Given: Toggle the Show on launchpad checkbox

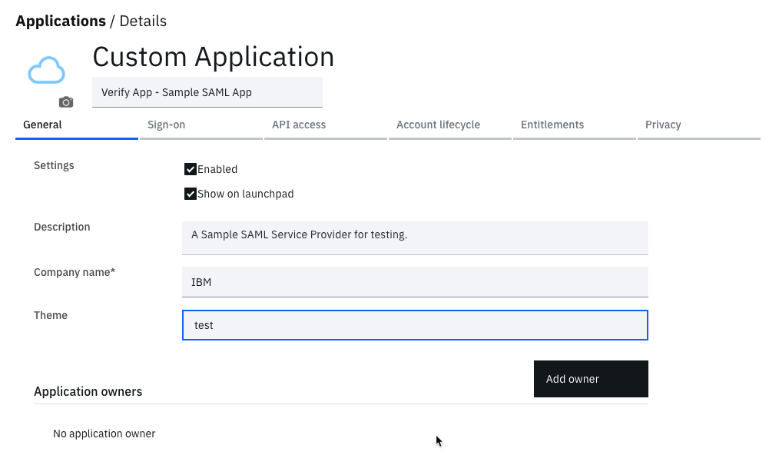Looking at the screenshot, I should 191,194.
